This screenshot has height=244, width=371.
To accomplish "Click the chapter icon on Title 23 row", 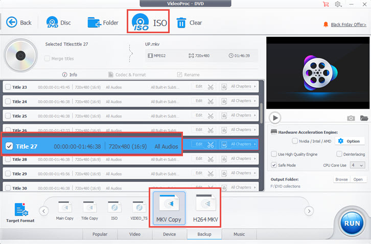I will [x=224, y=87].
